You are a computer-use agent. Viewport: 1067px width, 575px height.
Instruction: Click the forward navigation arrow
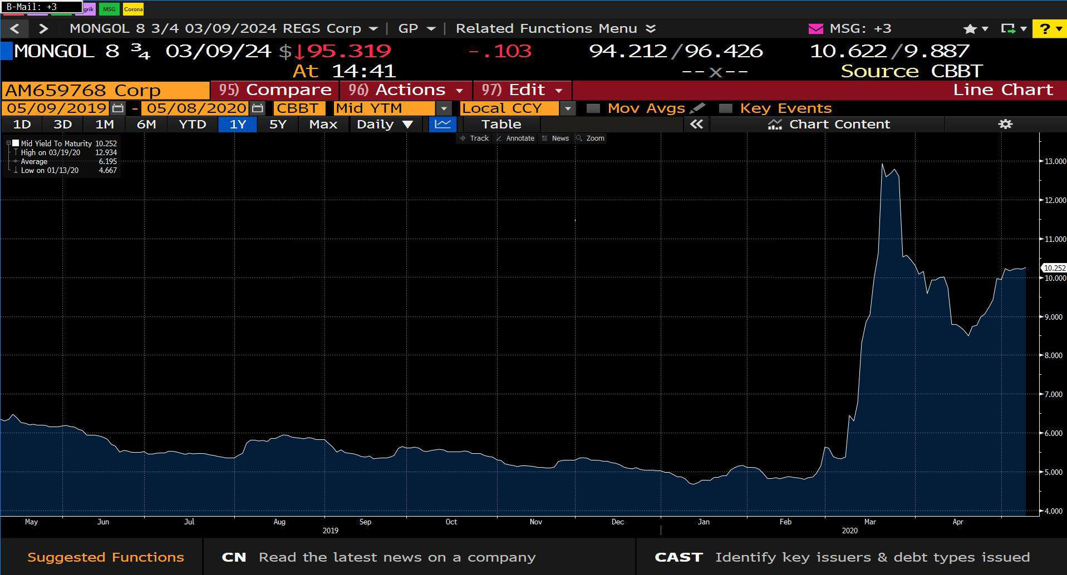click(x=43, y=29)
